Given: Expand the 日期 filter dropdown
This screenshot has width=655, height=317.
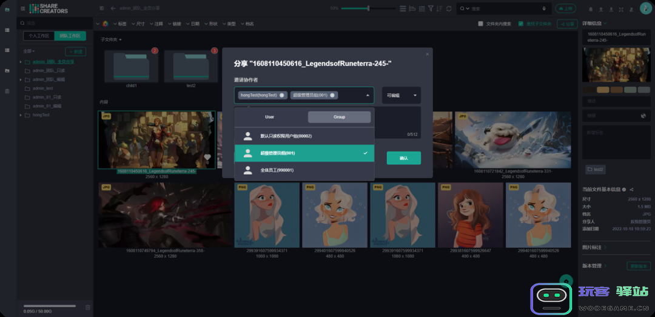Looking at the screenshot, I should 193,24.
